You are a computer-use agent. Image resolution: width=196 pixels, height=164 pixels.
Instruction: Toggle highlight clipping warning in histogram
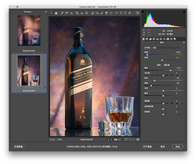[184, 12]
